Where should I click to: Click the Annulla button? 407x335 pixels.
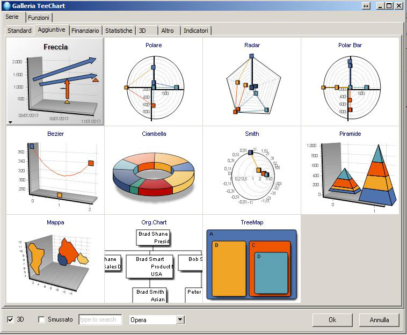(x=379, y=320)
